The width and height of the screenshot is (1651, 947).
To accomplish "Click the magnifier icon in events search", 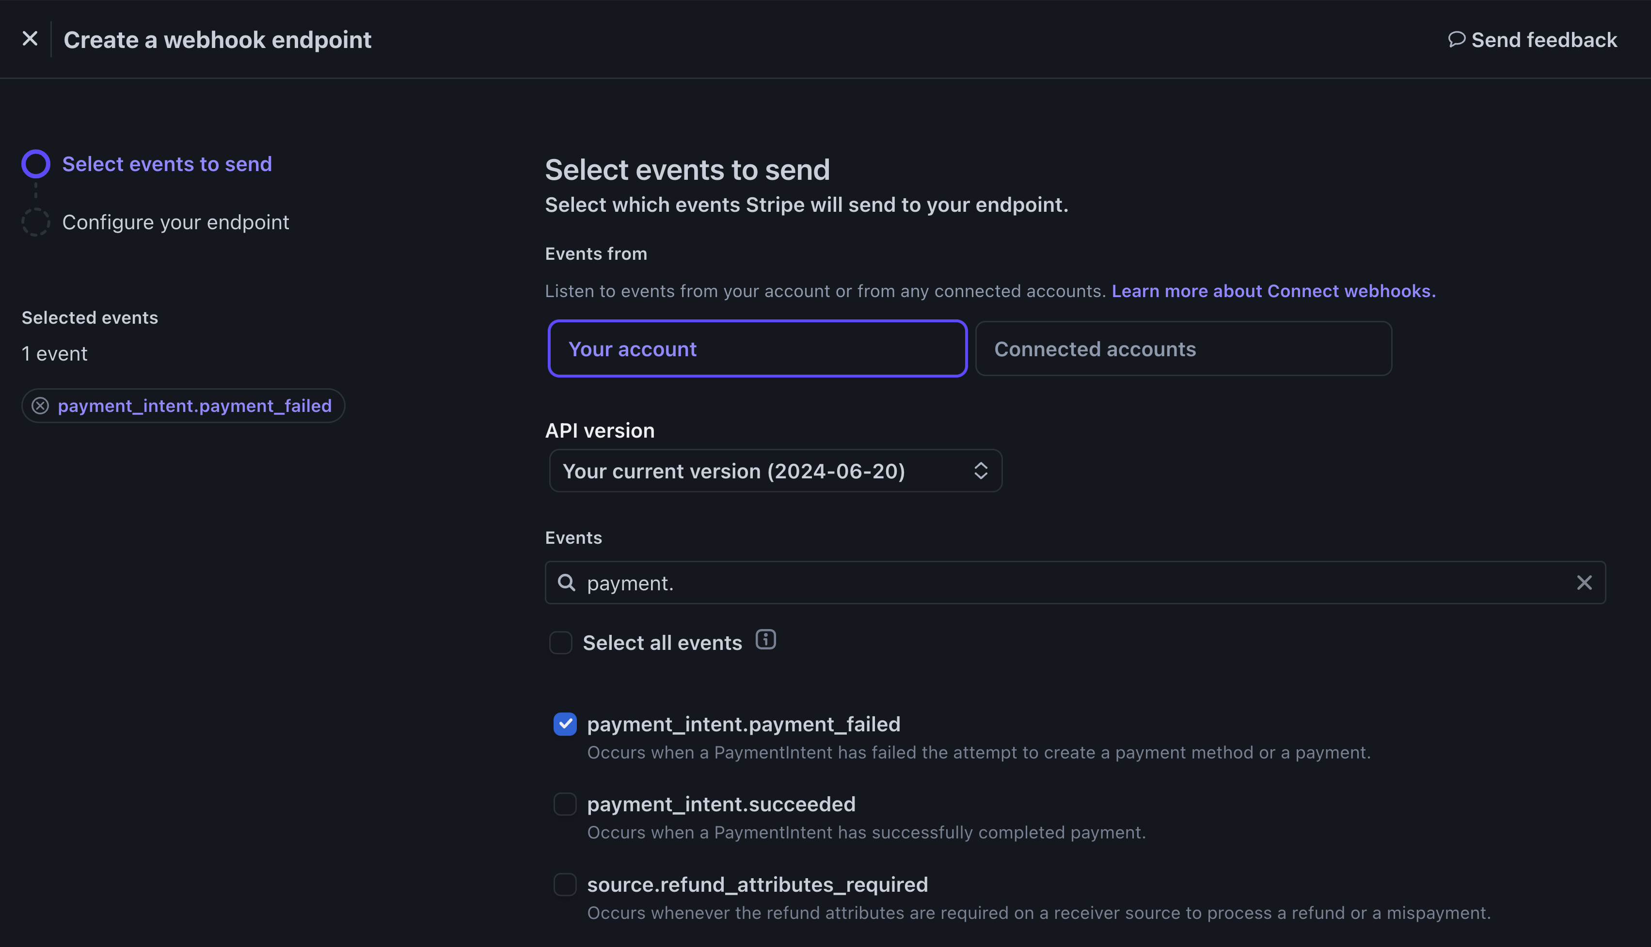I will point(567,583).
